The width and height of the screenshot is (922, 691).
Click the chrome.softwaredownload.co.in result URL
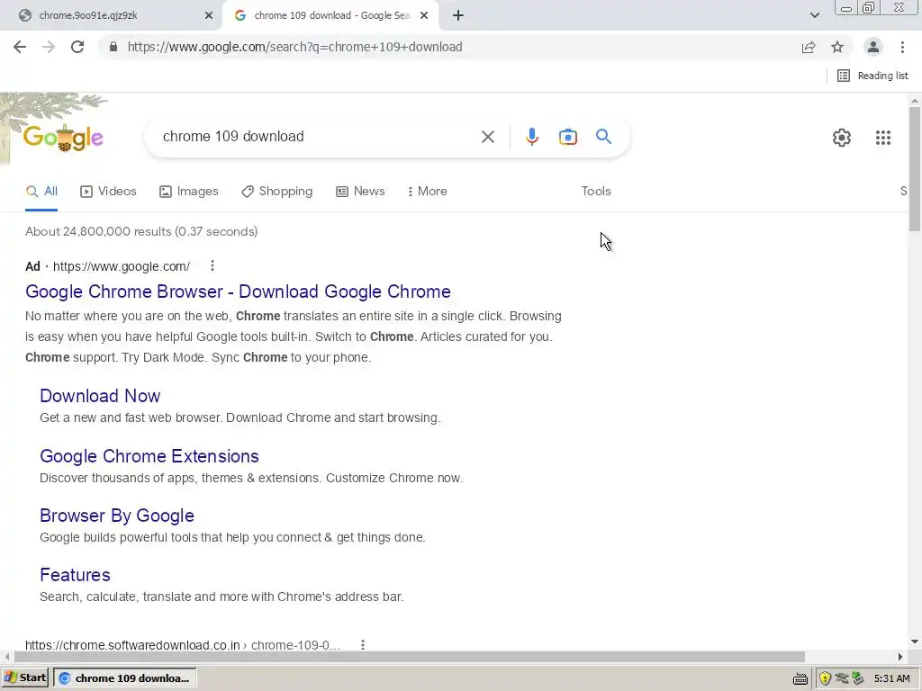click(182, 645)
